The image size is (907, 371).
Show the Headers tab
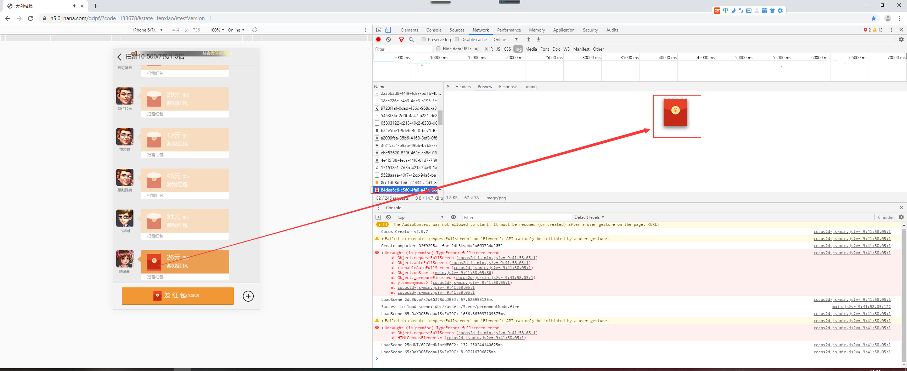[463, 87]
